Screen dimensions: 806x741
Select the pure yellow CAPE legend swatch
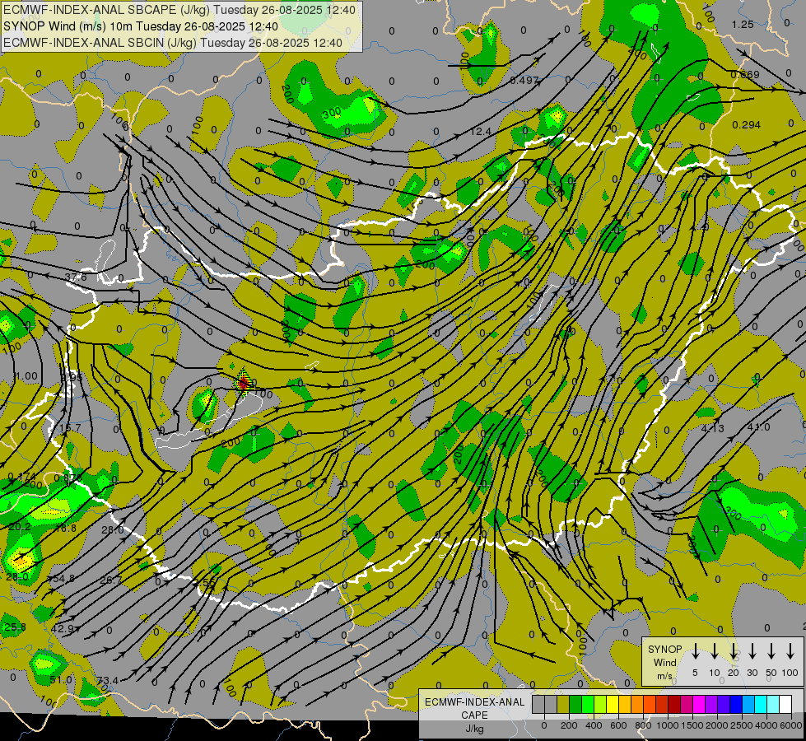(613, 705)
